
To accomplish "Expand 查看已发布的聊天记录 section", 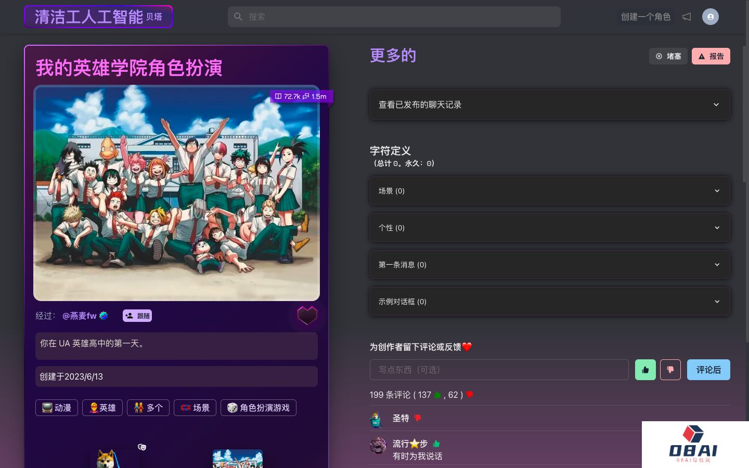I will pyautogui.click(x=550, y=105).
